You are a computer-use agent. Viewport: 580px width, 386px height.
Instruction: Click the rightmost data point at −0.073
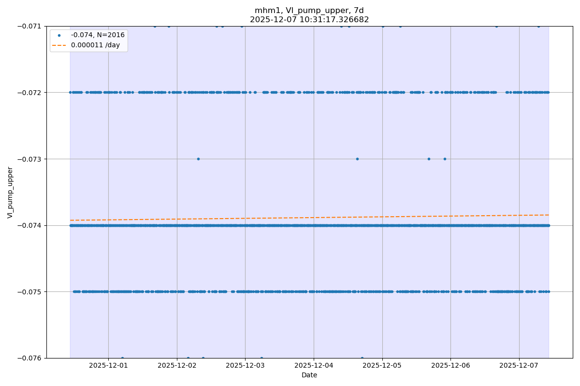click(x=445, y=159)
